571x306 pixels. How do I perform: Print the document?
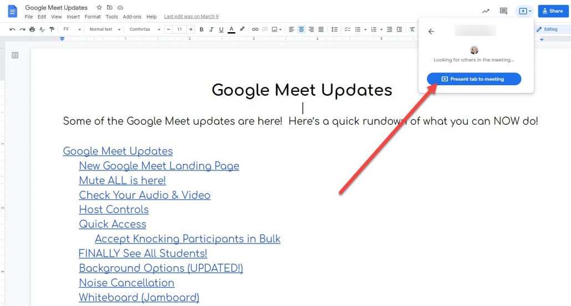pos(32,29)
